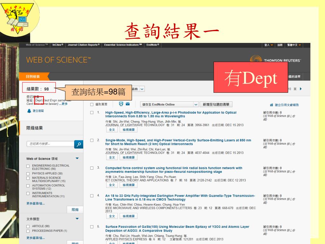The width and height of the screenshot is (325, 244).
Task: Check the box for result 1
Action: [x=92, y=113]
